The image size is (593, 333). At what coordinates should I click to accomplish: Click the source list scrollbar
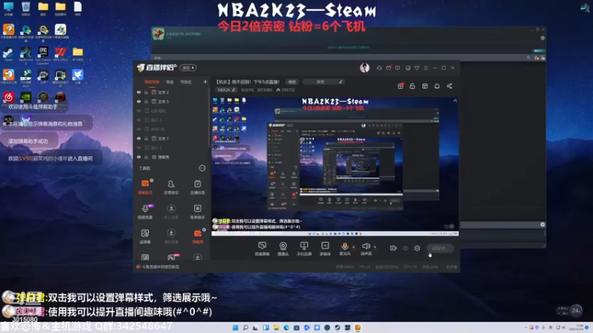[x=209, y=117]
